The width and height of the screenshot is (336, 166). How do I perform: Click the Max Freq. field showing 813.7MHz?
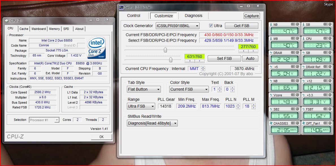(211, 106)
